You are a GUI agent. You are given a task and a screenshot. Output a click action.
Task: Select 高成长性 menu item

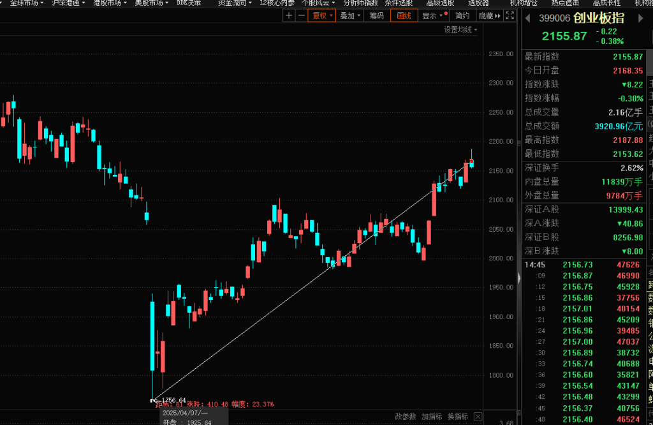[607, 3]
